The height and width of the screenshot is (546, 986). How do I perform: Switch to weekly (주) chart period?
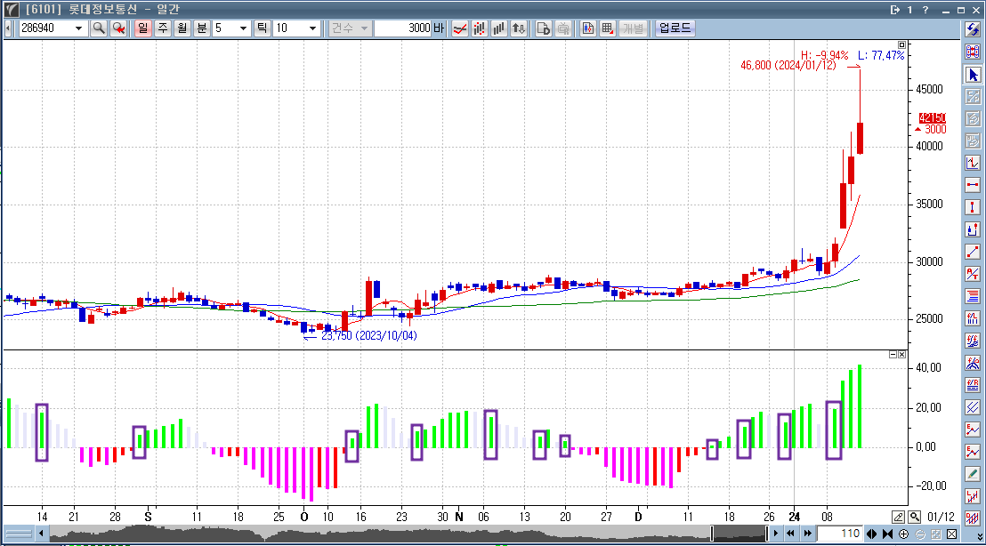(162, 28)
